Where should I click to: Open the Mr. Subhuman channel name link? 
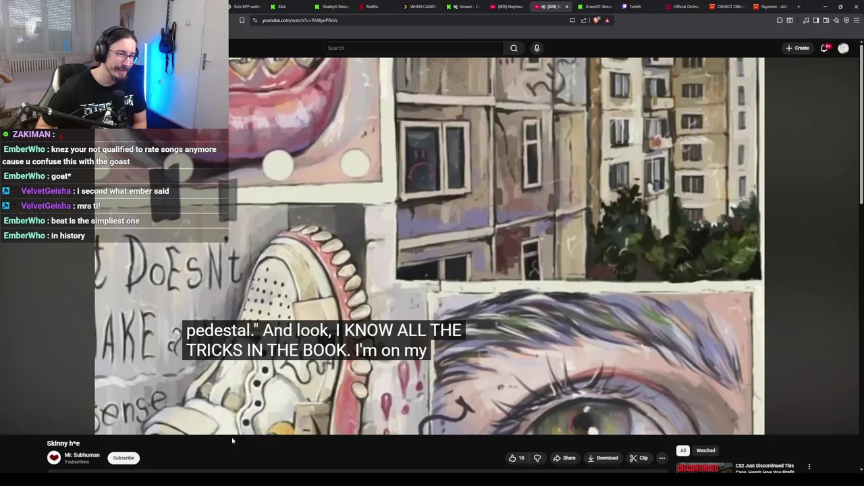point(82,455)
